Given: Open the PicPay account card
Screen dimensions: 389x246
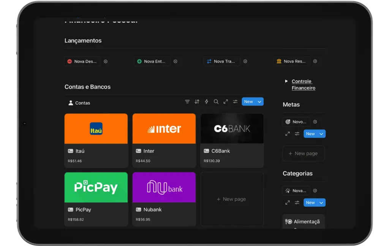Looking at the screenshot, I should pos(96,199).
